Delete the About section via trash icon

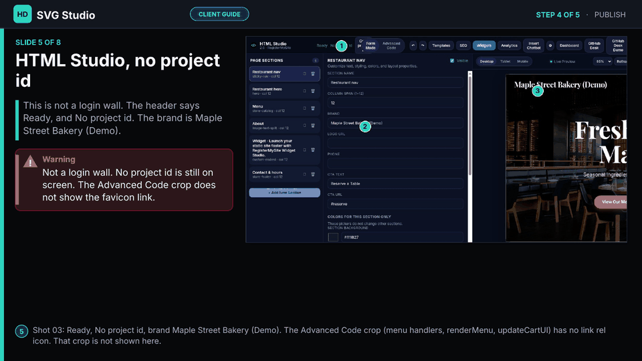tap(313, 125)
